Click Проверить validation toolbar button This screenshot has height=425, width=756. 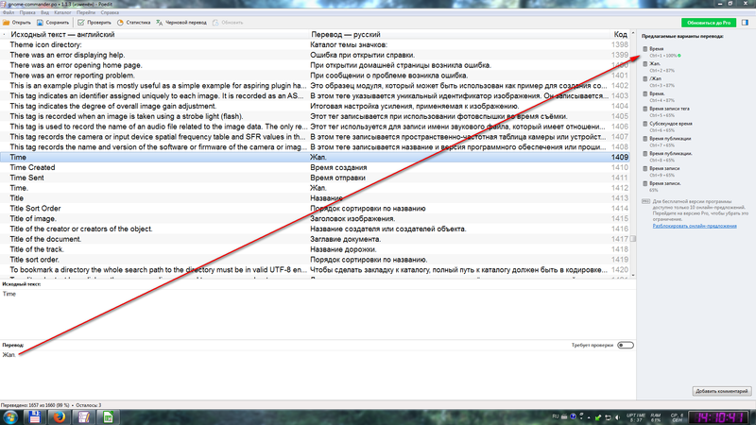(x=94, y=23)
